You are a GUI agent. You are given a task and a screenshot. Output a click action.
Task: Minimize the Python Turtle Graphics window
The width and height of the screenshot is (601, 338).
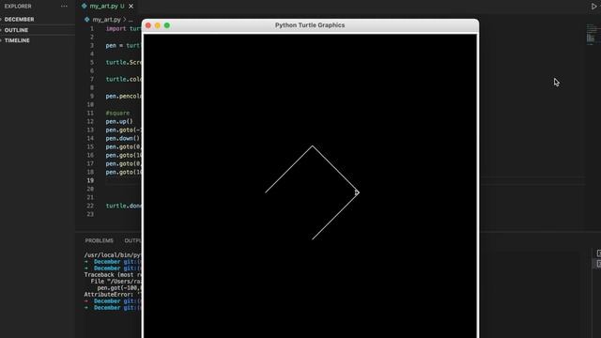pos(158,25)
